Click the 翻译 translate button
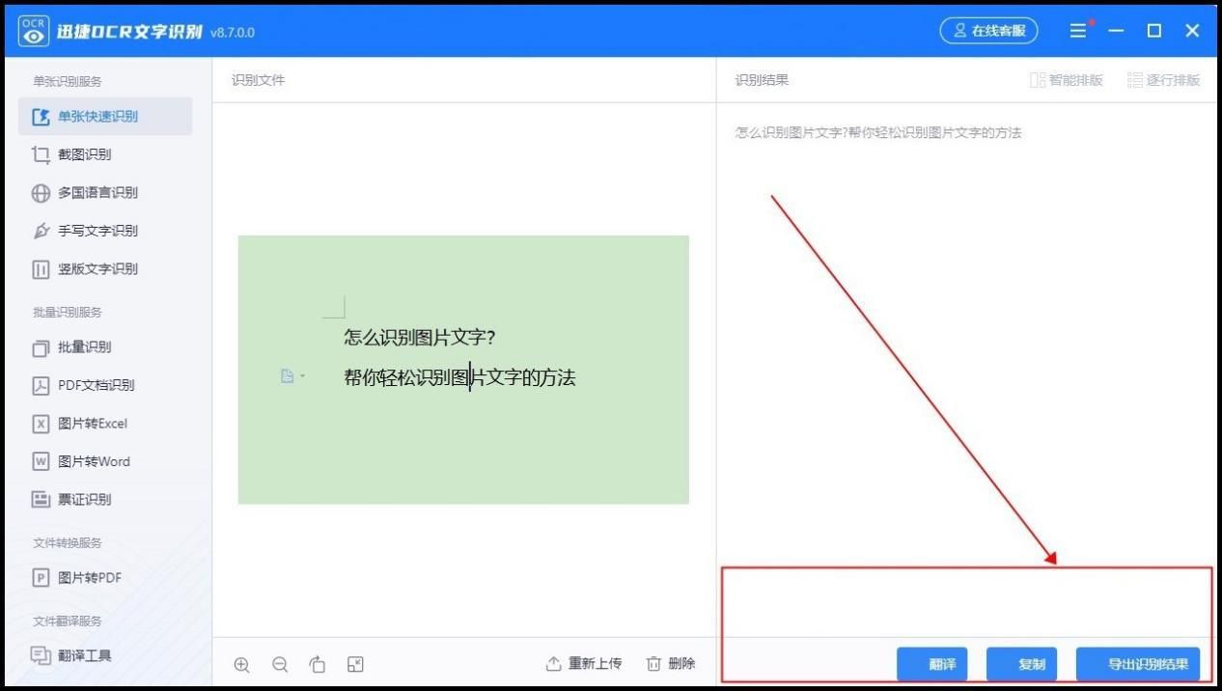The height and width of the screenshot is (691, 1222). click(x=932, y=663)
